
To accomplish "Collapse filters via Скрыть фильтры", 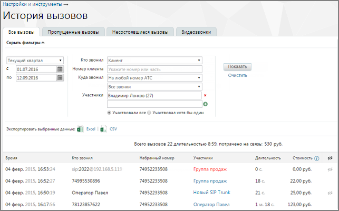I will 25,43.
